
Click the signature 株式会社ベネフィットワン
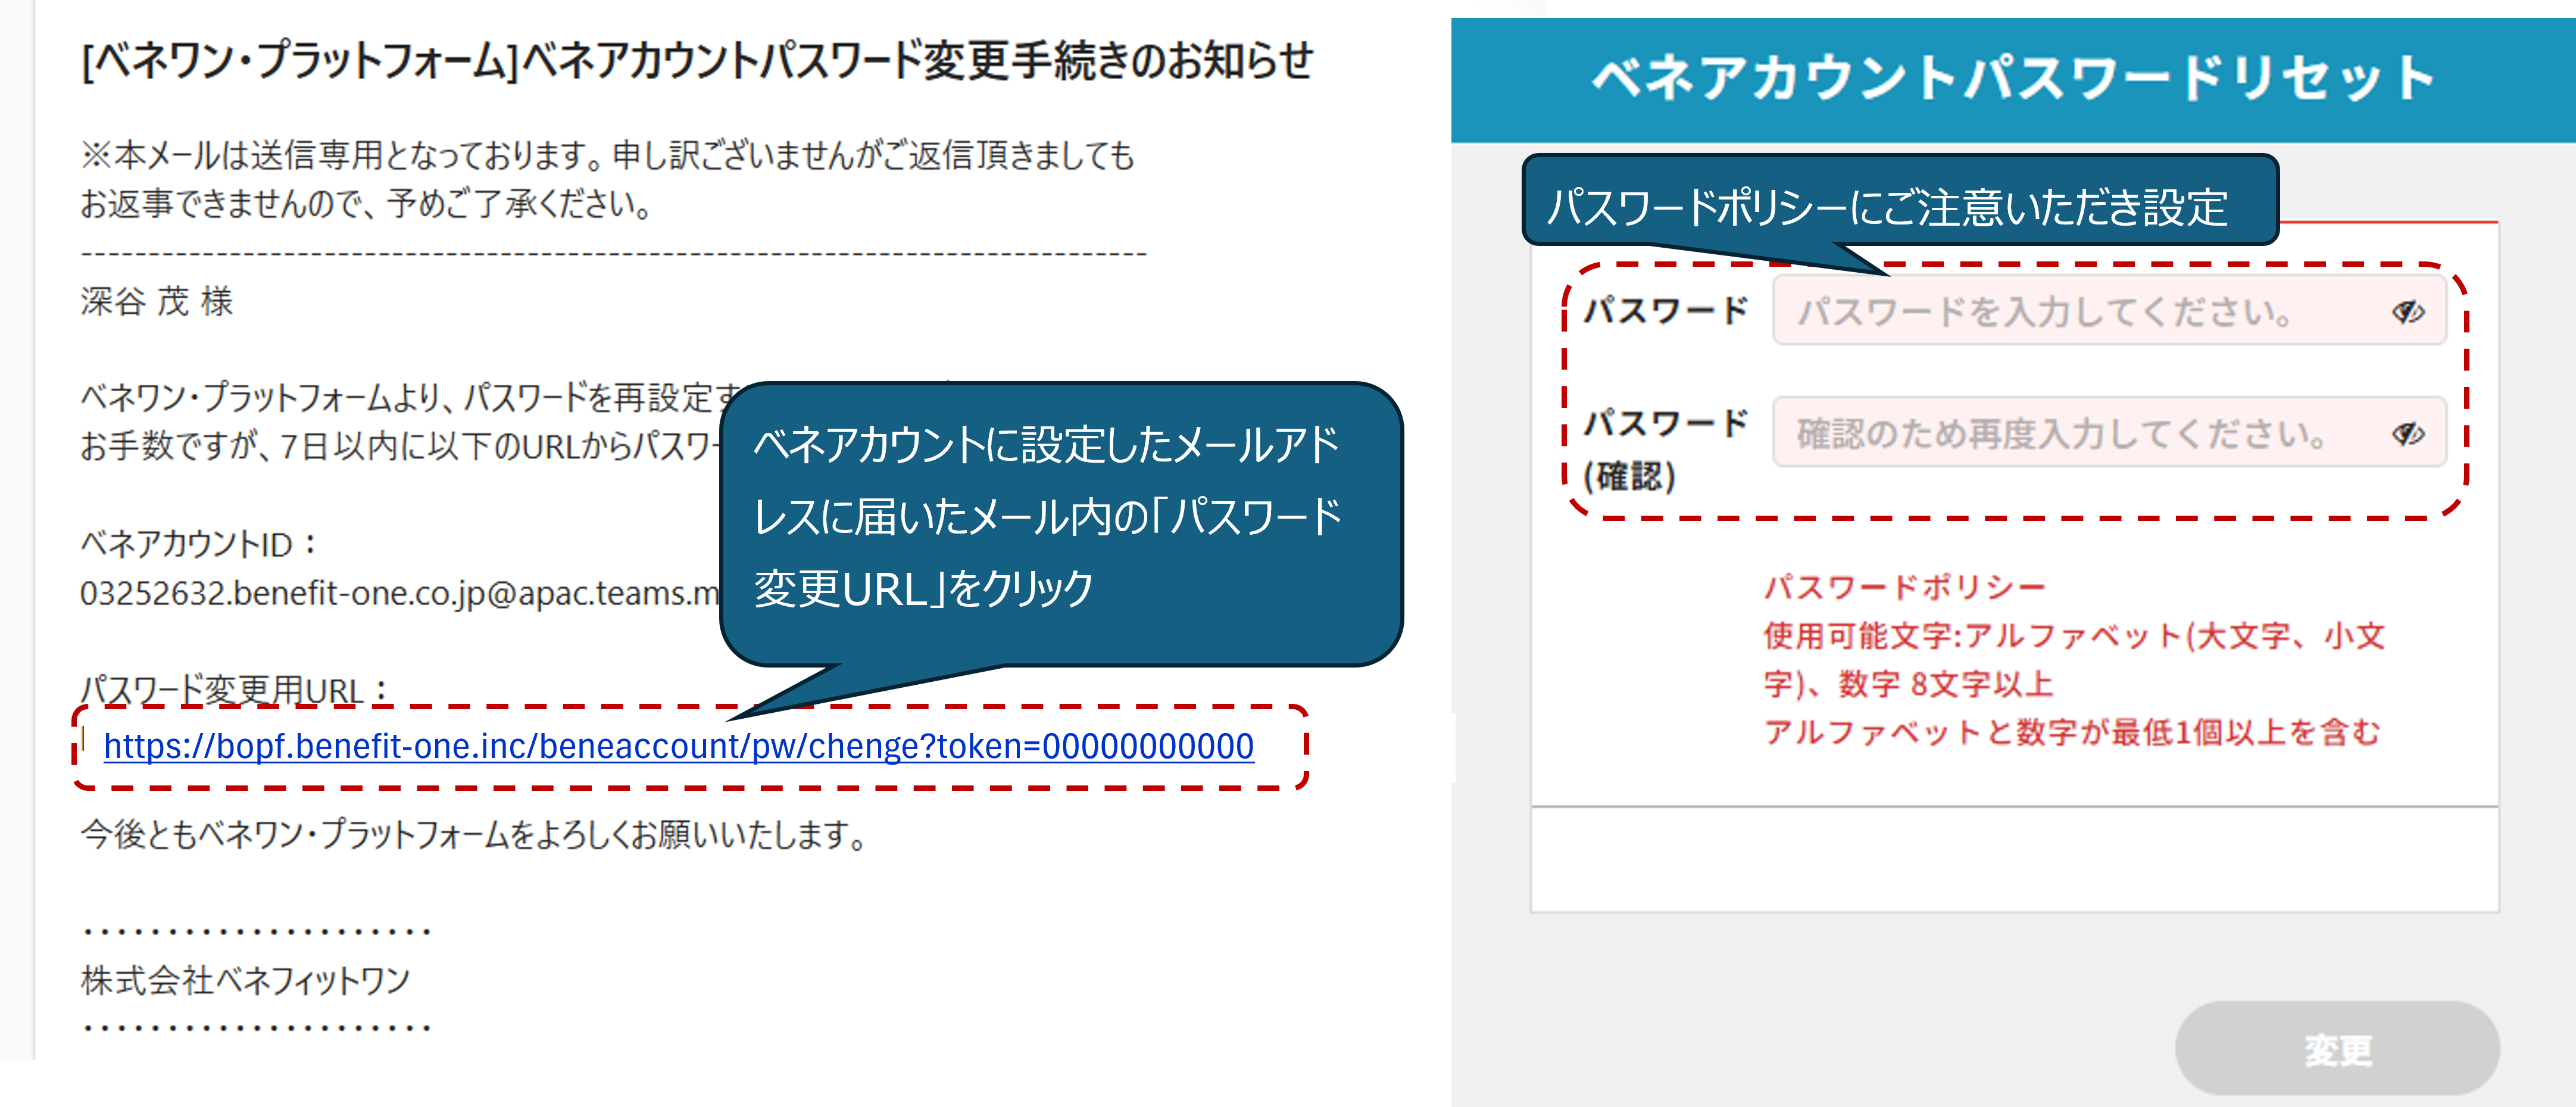click(x=246, y=980)
